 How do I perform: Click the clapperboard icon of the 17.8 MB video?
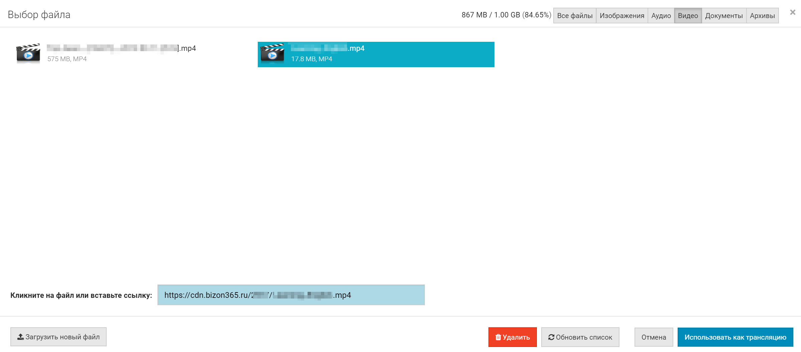click(x=272, y=53)
